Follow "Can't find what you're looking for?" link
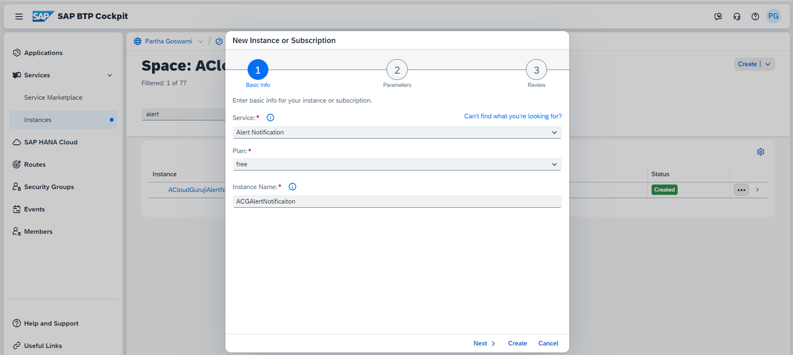This screenshot has height=355, width=793. pos(513,116)
